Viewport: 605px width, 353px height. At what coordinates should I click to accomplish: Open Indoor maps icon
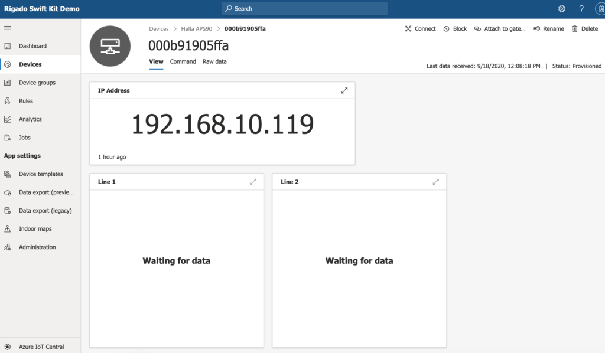coord(7,229)
